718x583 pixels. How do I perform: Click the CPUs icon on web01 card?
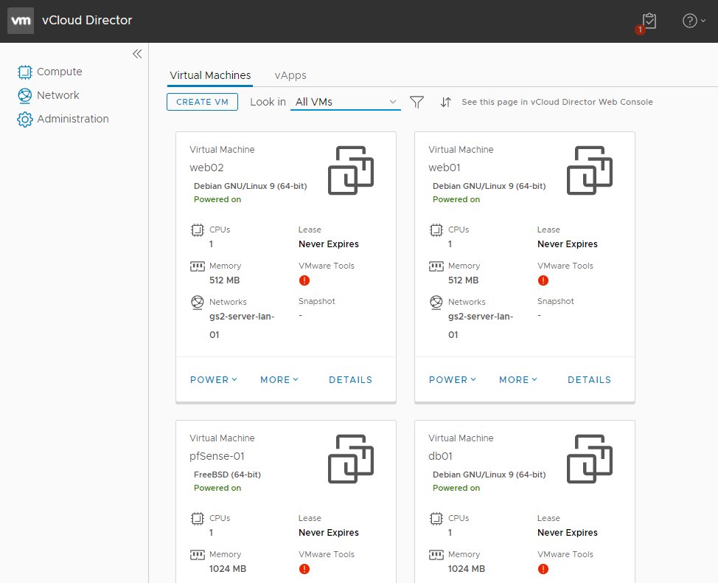tap(436, 230)
